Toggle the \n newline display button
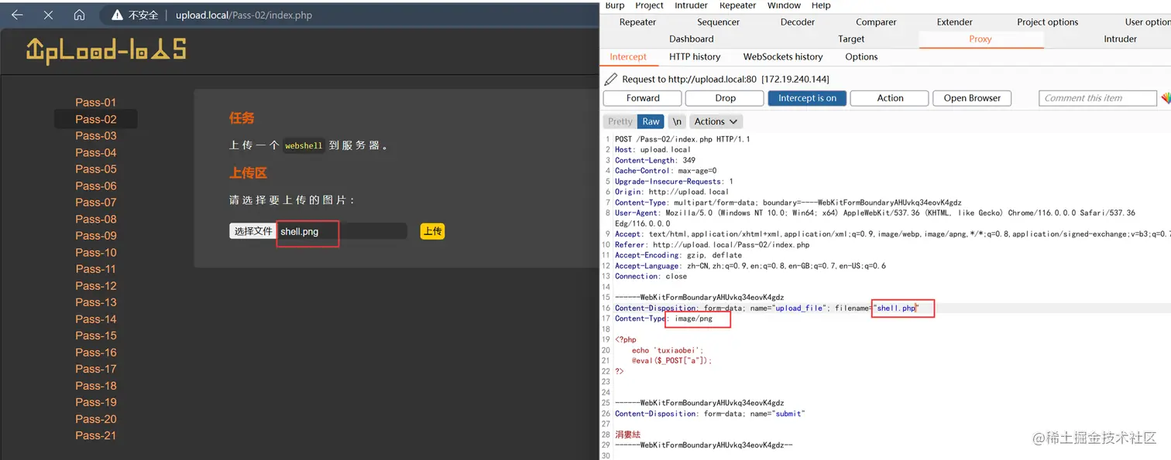 [x=677, y=121]
